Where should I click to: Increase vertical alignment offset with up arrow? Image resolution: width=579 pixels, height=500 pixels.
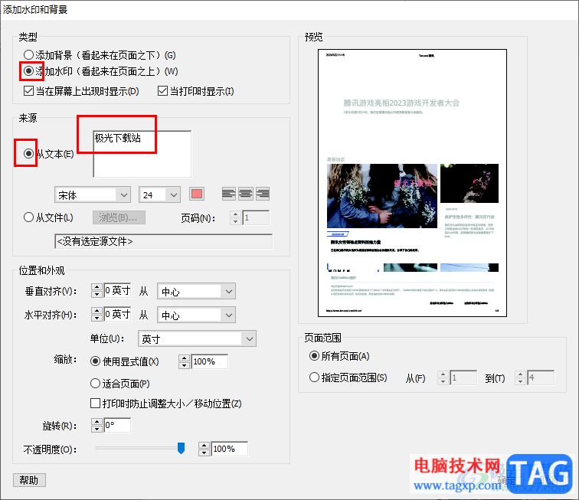[96, 287]
